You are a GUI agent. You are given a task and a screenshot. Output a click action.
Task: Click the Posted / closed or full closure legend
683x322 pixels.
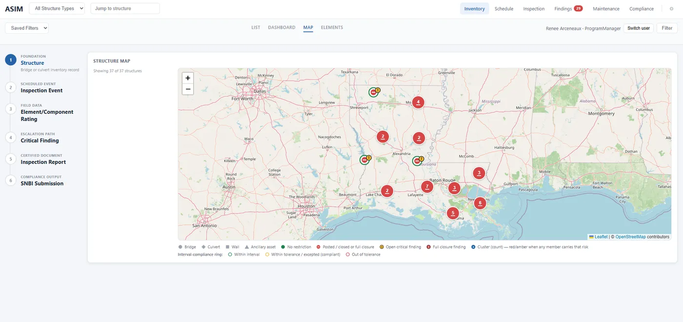[x=345, y=247]
